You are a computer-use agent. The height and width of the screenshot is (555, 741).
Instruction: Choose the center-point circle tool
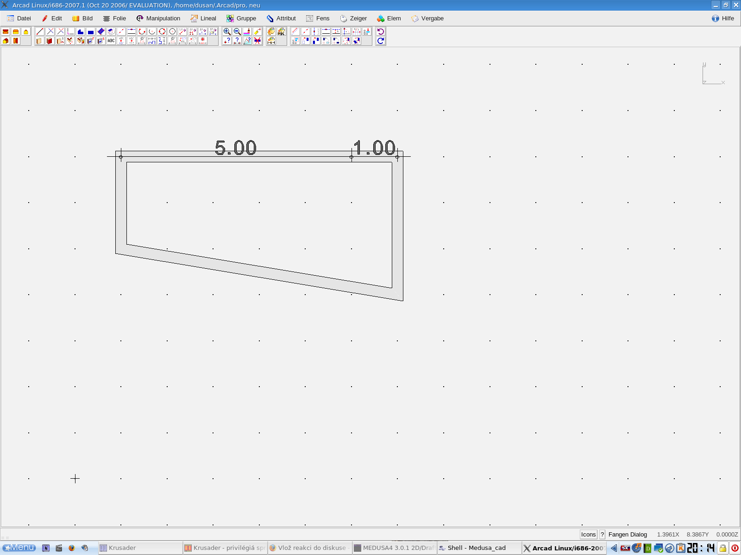172,31
